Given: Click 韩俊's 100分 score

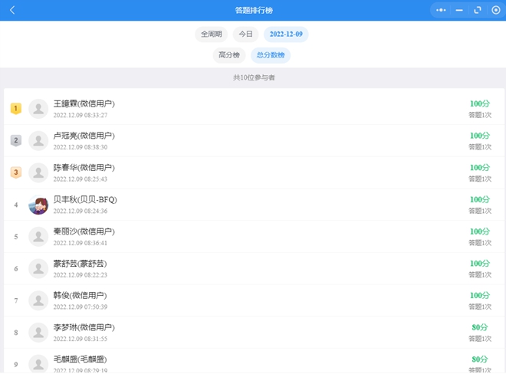Looking at the screenshot, I should coord(479,295).
